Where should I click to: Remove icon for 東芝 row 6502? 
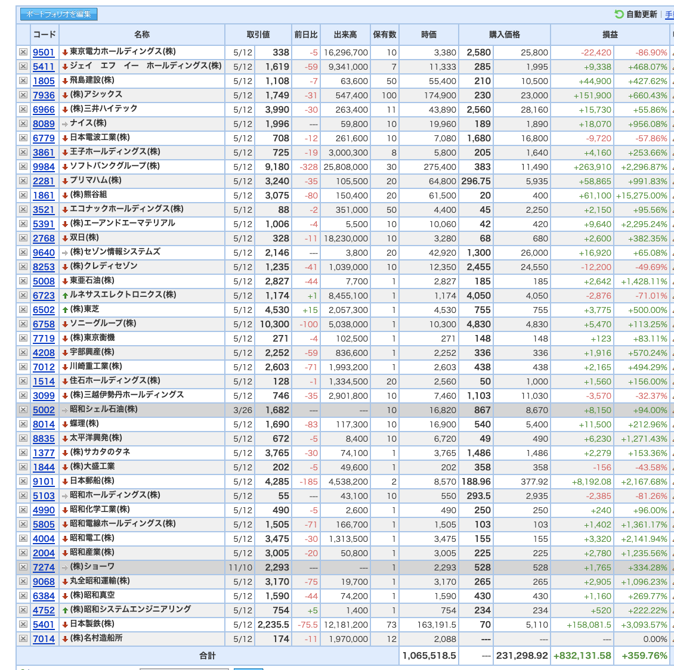point(23,309)
